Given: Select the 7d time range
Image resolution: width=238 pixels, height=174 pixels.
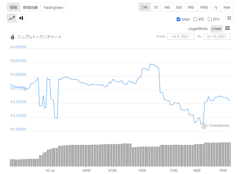Looking at the screenshot, I should [x=156, y=7].
